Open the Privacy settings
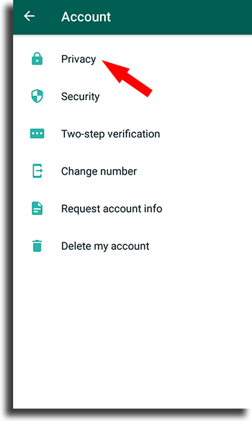252x421 pixels. (133, 59)
